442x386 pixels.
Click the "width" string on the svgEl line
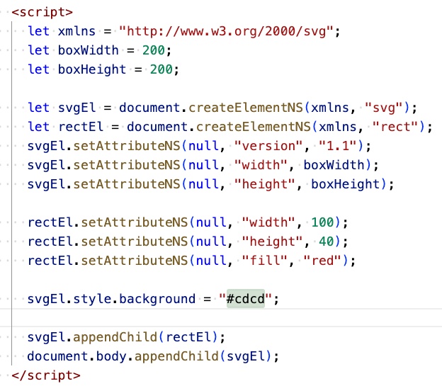point(261,165)
